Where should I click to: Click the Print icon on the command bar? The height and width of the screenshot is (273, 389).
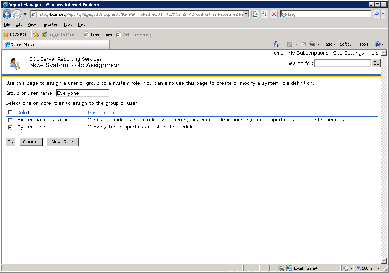[x=311, y=44]
